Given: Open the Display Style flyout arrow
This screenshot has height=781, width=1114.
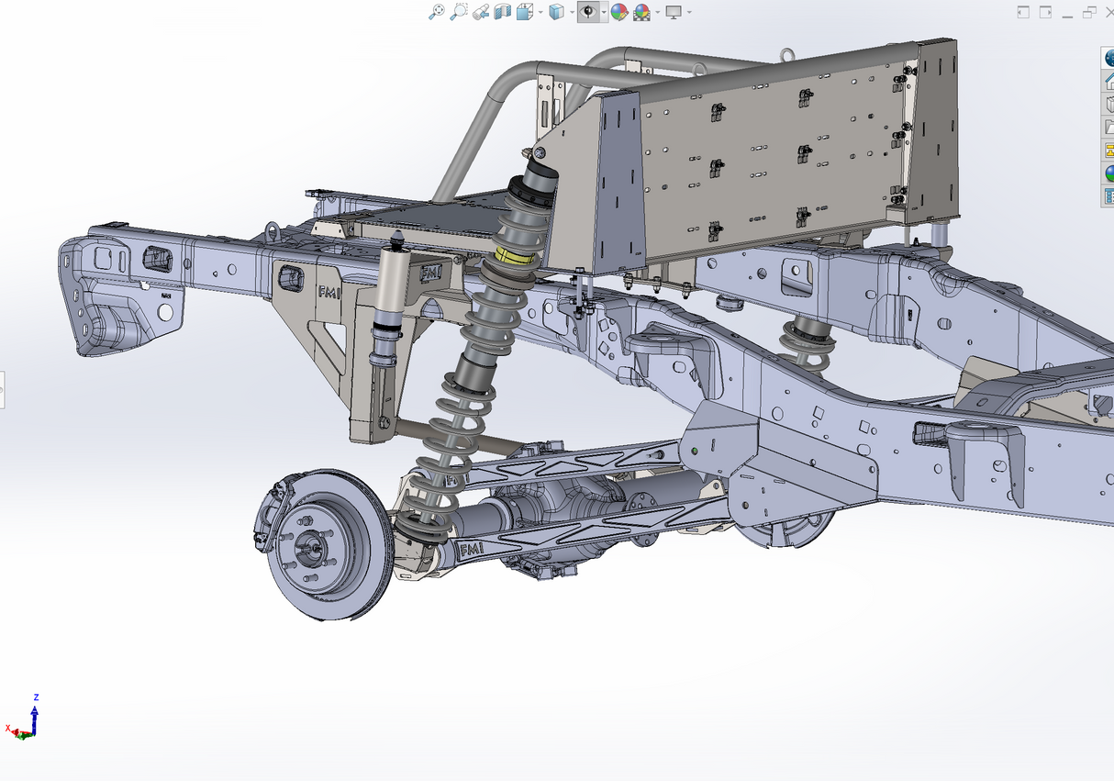Looking at the screenshot, I should coord(572,13).
